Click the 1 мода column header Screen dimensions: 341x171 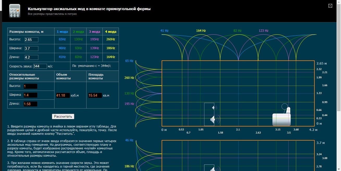[62, 32]
